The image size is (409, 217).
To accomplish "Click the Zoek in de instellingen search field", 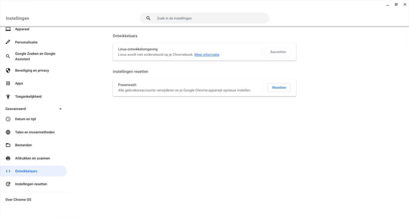I will 204,18.
